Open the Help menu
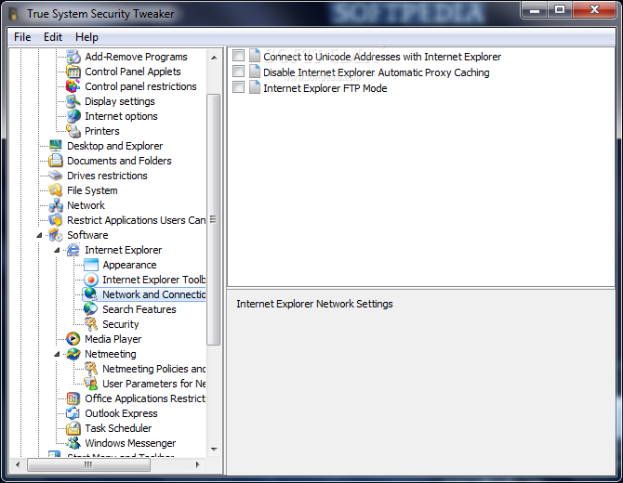This screenshot has width=623, height=483. tap(86, 37)
